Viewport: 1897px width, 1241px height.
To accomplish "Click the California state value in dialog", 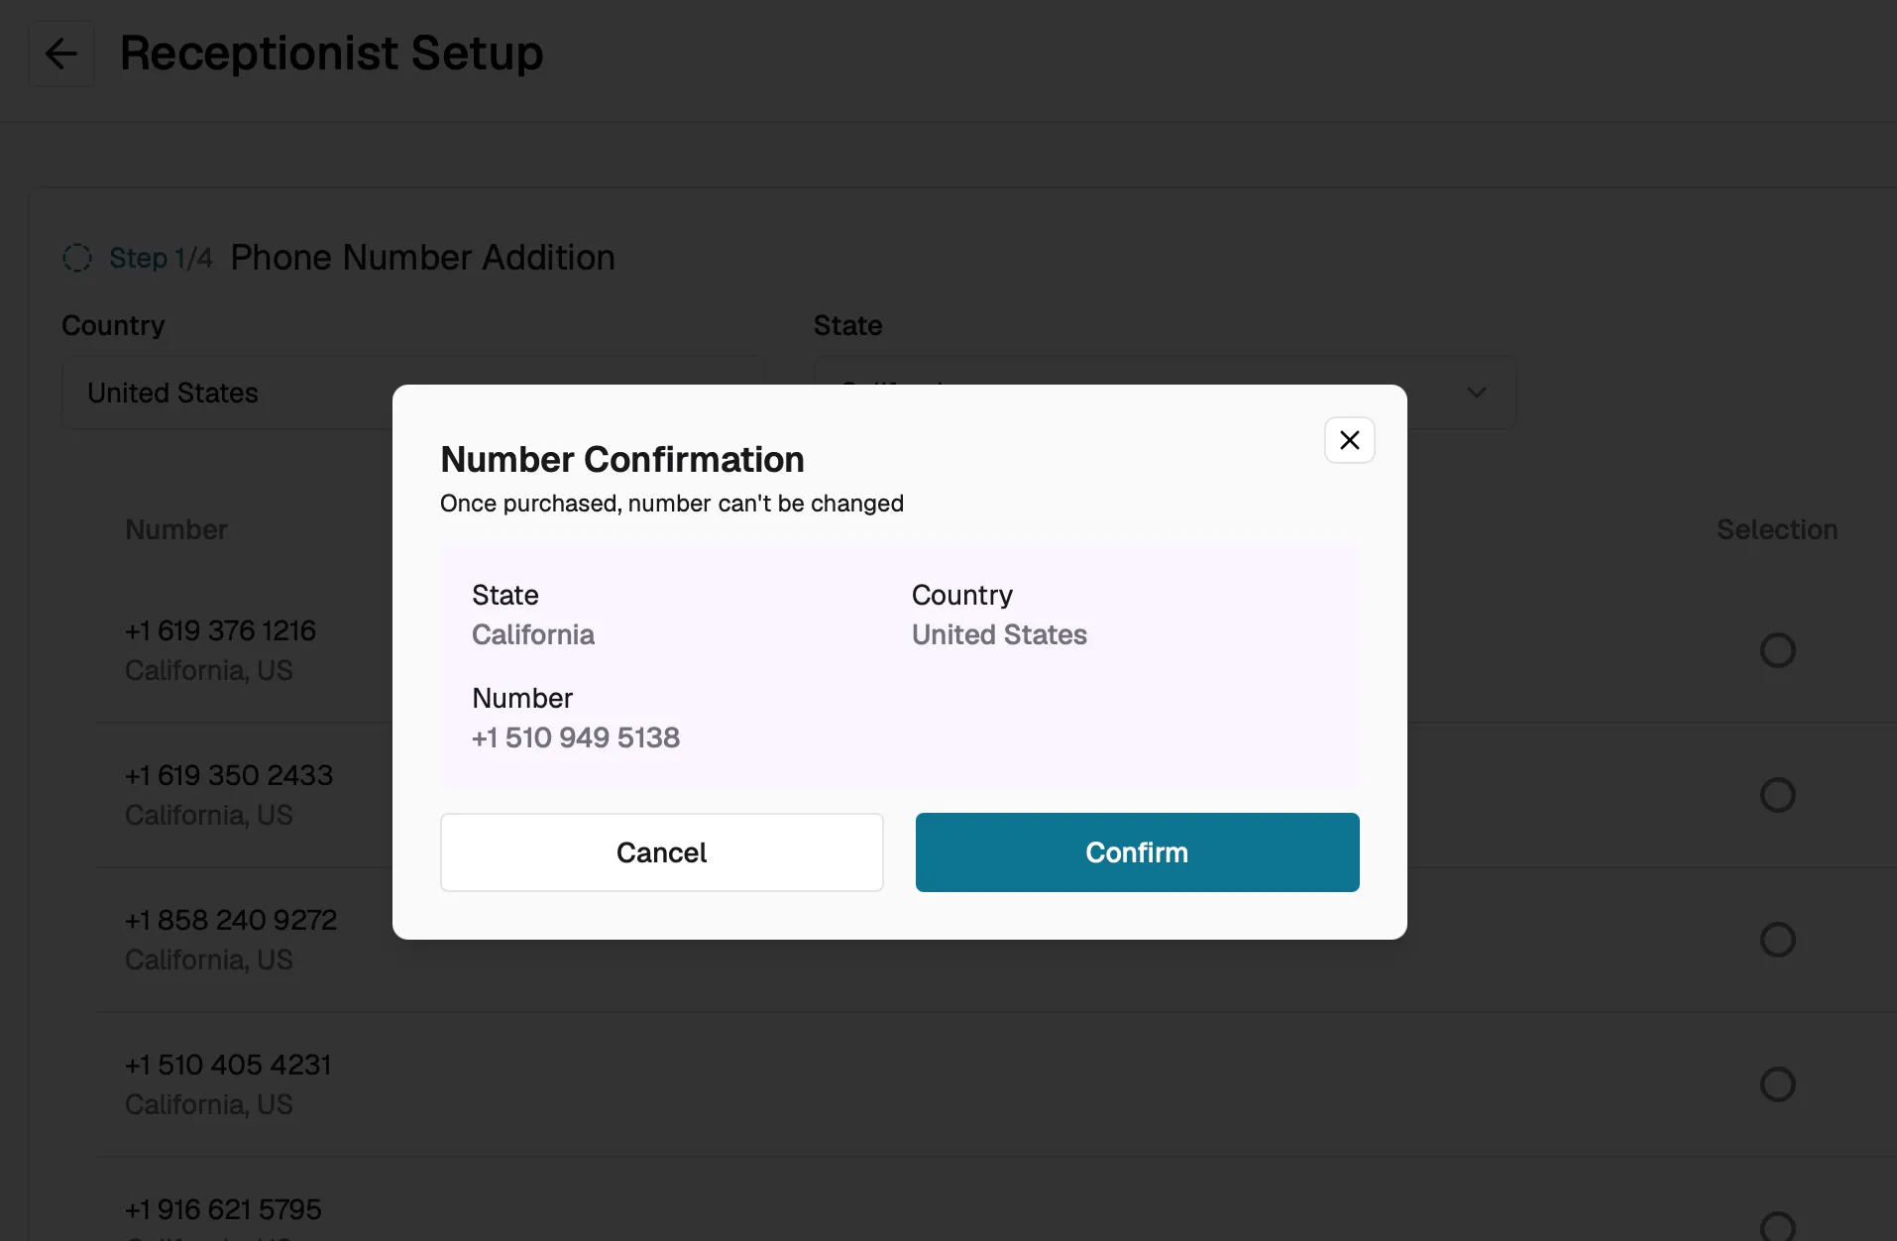I will coord(533,634).
